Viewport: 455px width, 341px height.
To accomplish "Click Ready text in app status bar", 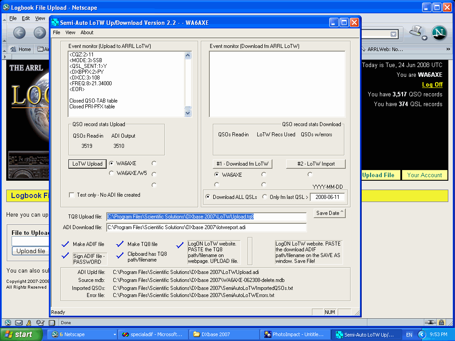I will [58, 312].
